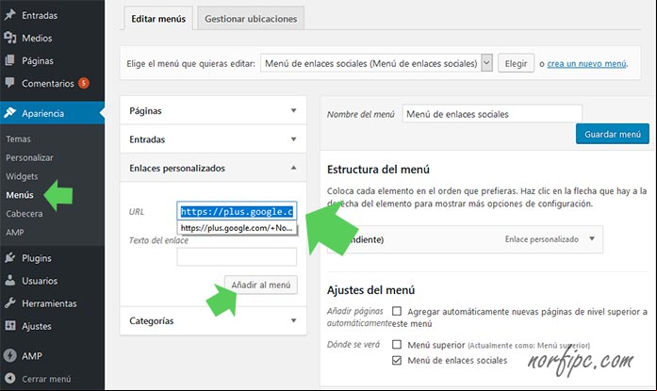
Task: Enable automatically adding new top-level pages
Action: (397, 312)
